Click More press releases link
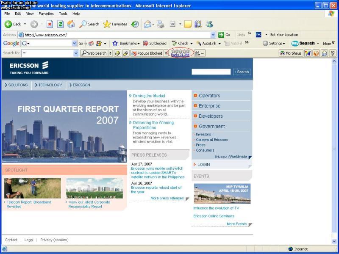Image resolution: width=339 pixels, height=254 pixels. [x=167, y=198]
